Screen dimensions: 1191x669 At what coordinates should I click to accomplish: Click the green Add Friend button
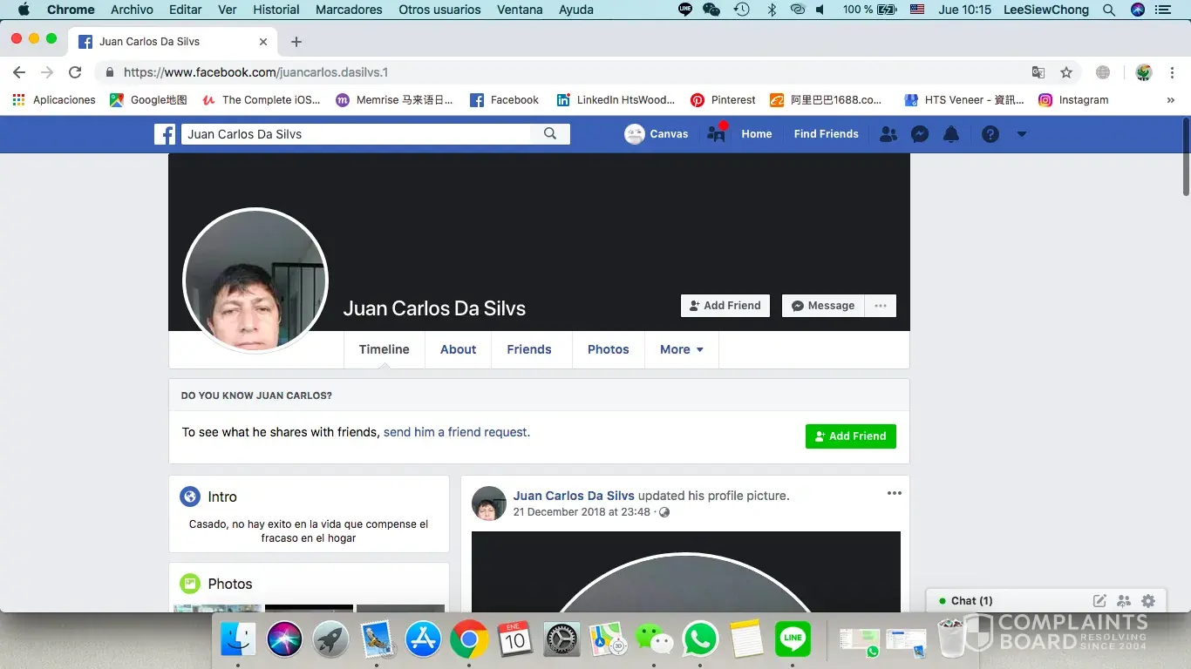(x=850, y=436)
